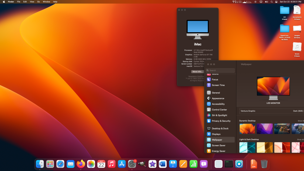
Task: Open the Finder menu
Action: (11, 2)
